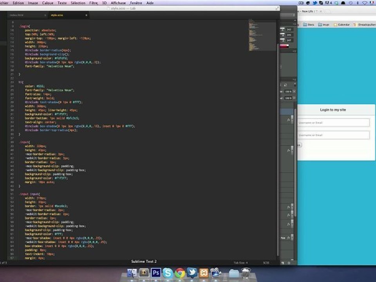Image resolution: width=376 pixels, height=282 pixels.
Task: Close the style.scss tab
Action: click(x=86, y=15)
